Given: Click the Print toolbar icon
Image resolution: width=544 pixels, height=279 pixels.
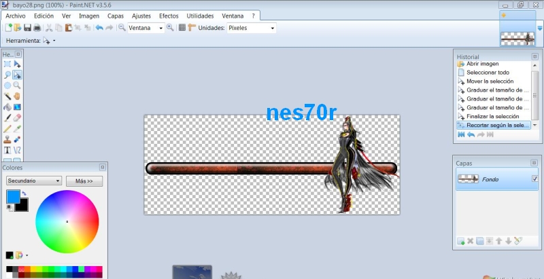Looking at the screenshot, I should tap(37, 28).
